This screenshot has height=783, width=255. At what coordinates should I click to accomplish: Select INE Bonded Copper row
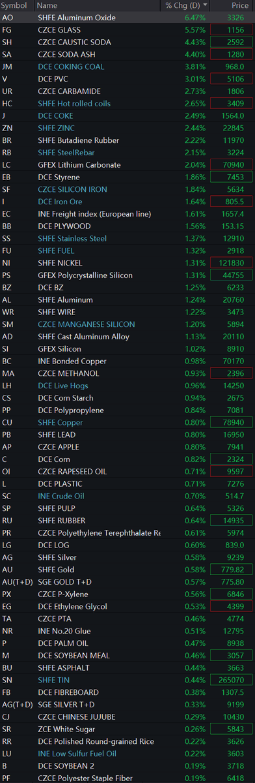pos(127,361)
